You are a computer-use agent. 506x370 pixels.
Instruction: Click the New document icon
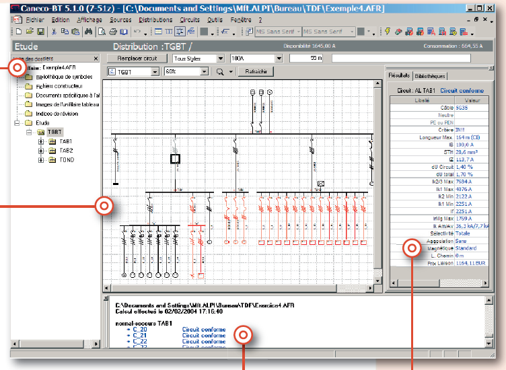click(x=19, y=32)
